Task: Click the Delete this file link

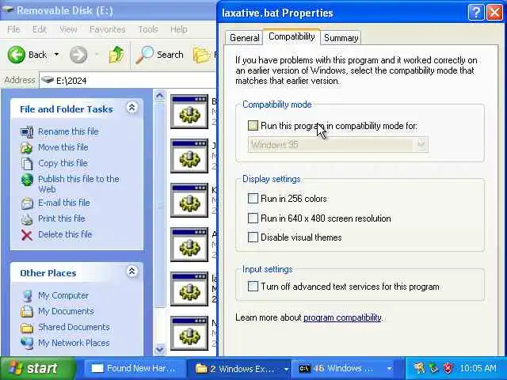Action: (x=65, y=234)
